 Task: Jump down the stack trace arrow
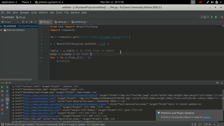7,91
